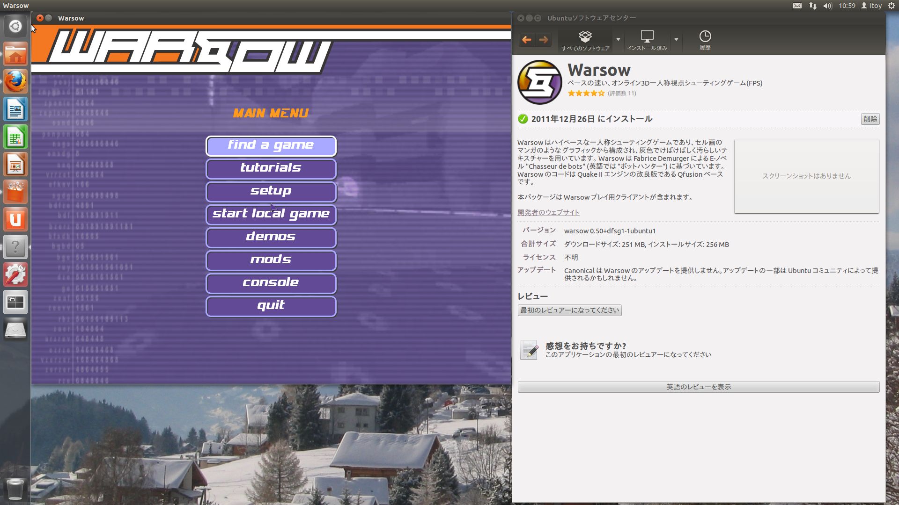Viewport: 899px width, 505px height.
Task: Open LibreOffice Calc from launcher
Action: coord(15,137)
